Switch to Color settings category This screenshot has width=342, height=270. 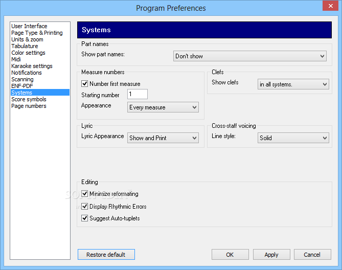click(28, 53)
